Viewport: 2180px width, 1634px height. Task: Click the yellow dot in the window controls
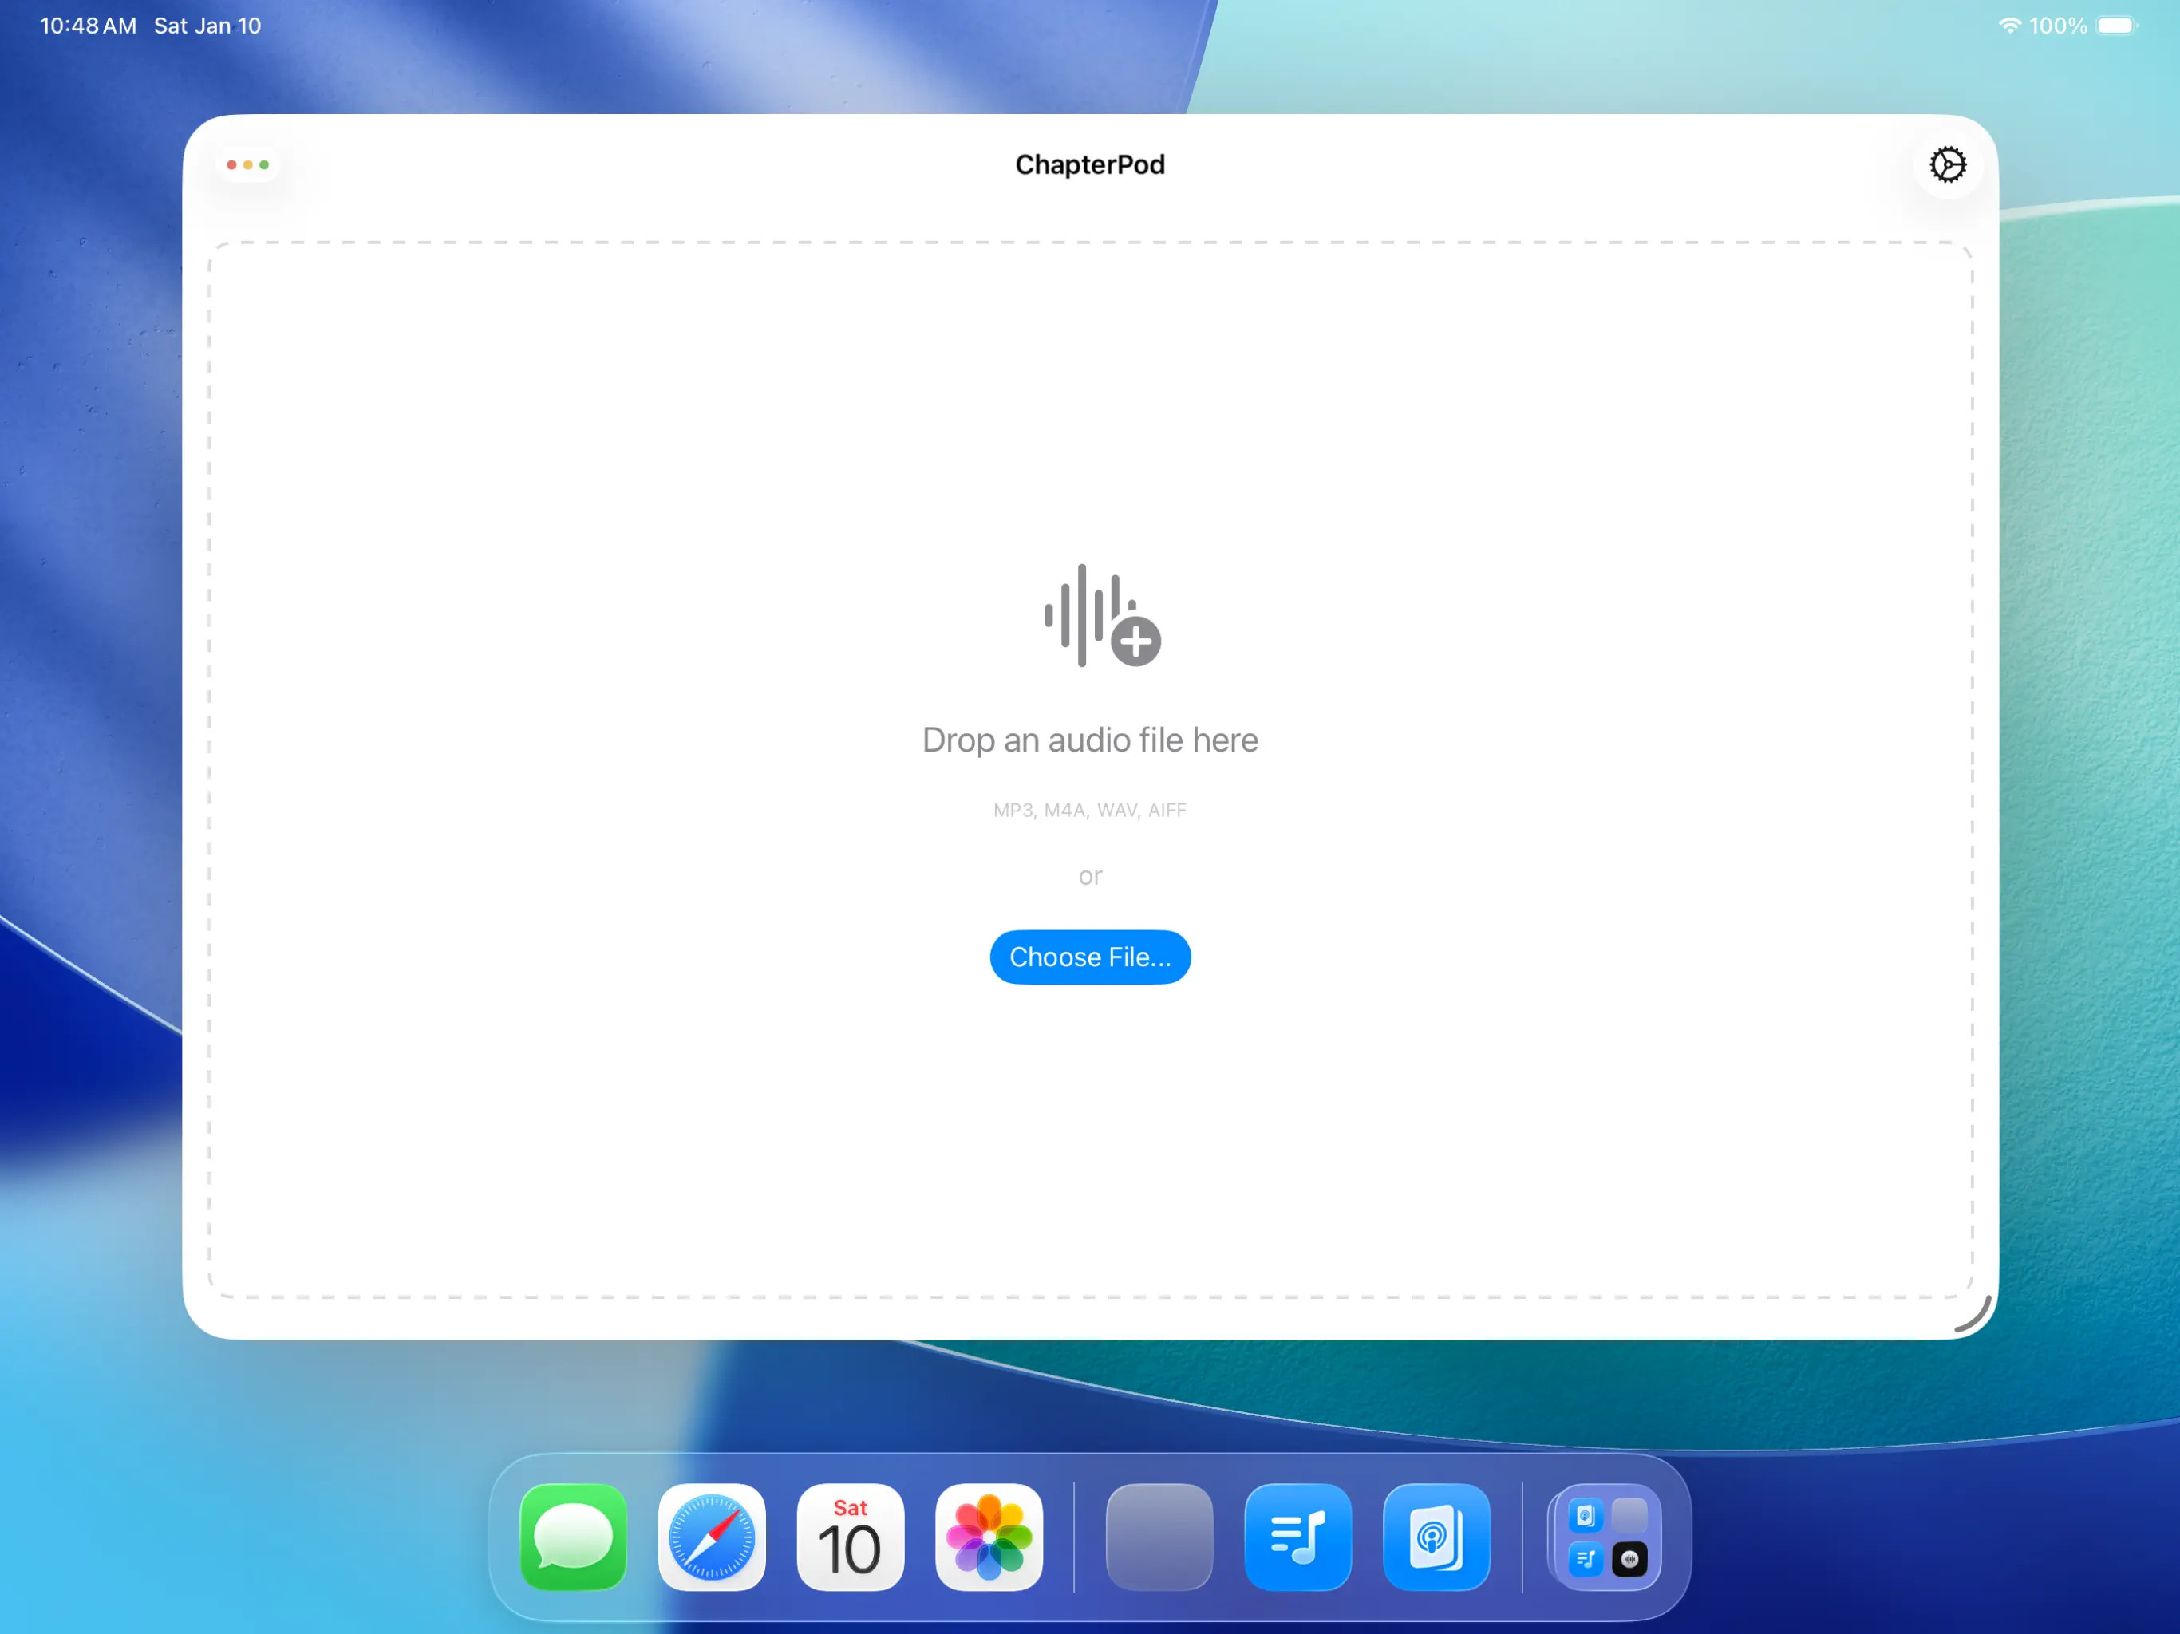click(x=247, y=164)
